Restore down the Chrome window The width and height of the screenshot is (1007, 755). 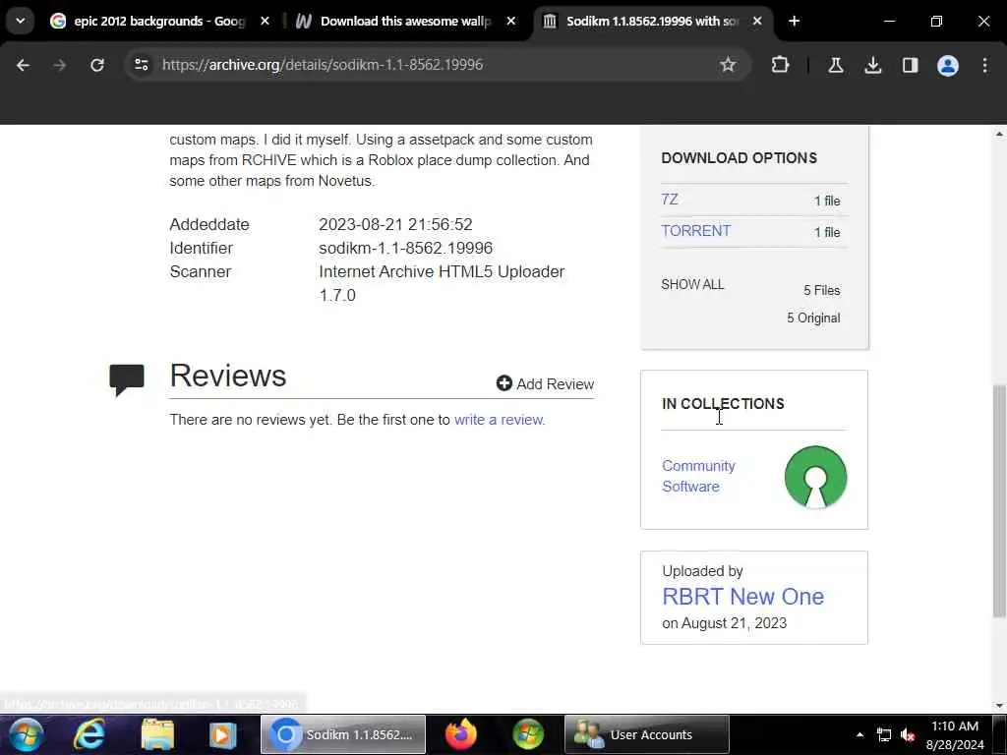click(x=936, y=22)
